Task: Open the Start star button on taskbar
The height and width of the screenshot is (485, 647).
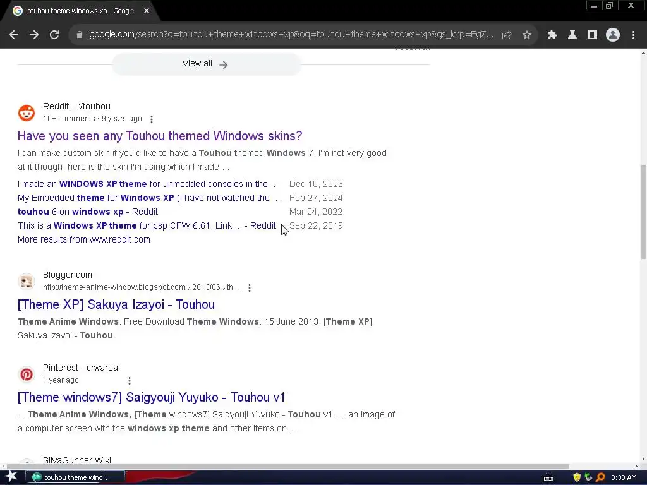Action: pos(11,477)
